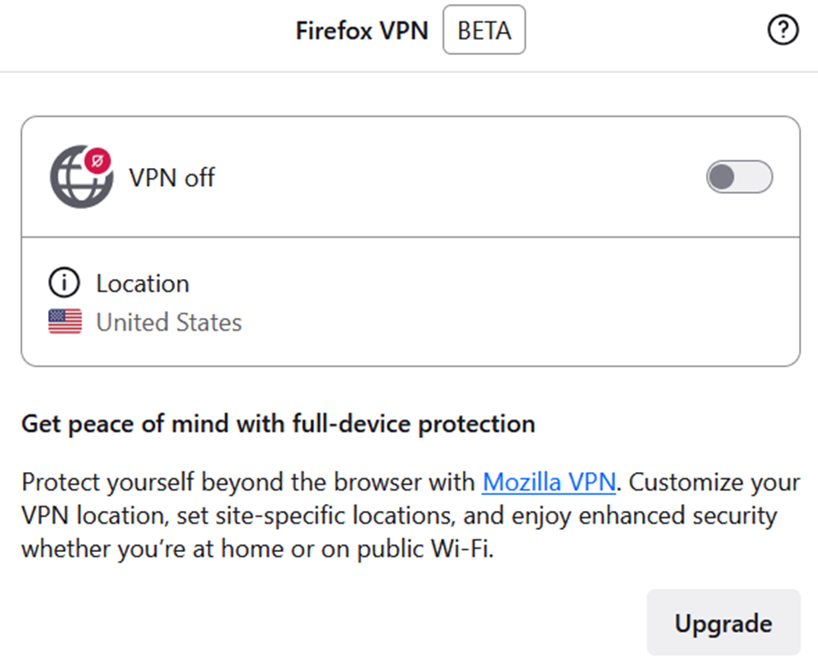818x672 pixels.
Task: Click the "United States" location text
Action: 169,322
